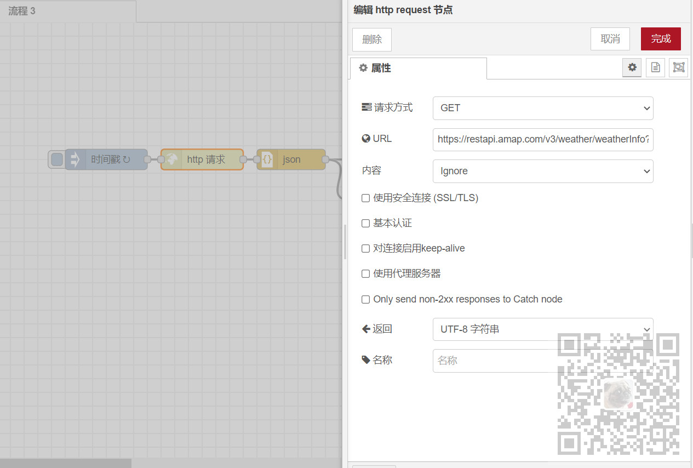Toggle Only send non-2xx responses checkbox
The height and width of the screenshot is (468, 693).
click(x=365, y=299)
